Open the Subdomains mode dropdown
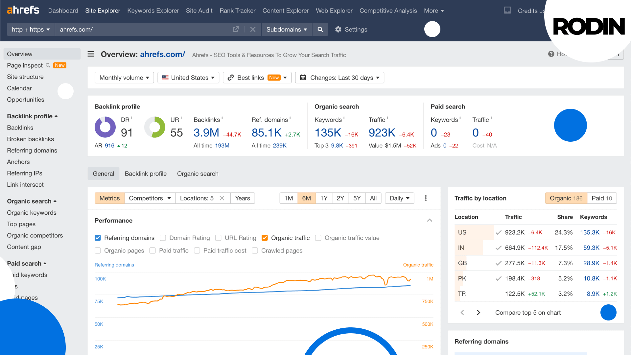631x355 pixels. pyautogui.click(x=287, y=29)
